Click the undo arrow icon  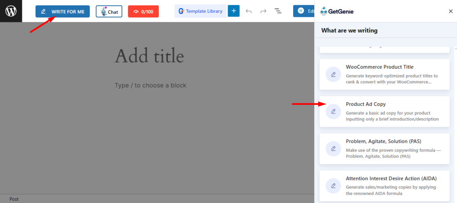coord(249,11)
